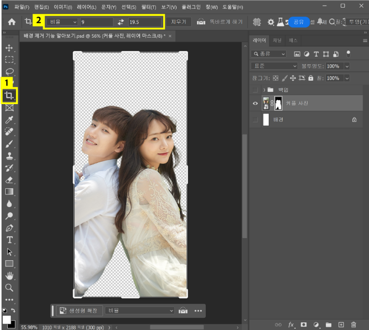The width and height of the screenshot is (369, 330).
Task: Select the Move tool
Action: pos(9,48)
